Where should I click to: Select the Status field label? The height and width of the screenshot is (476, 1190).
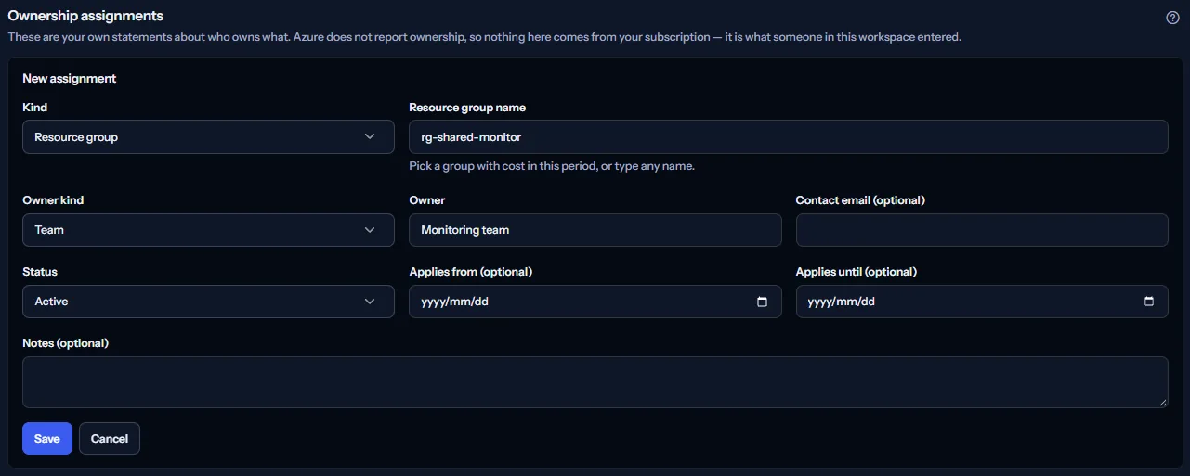[x=40, y=272]
